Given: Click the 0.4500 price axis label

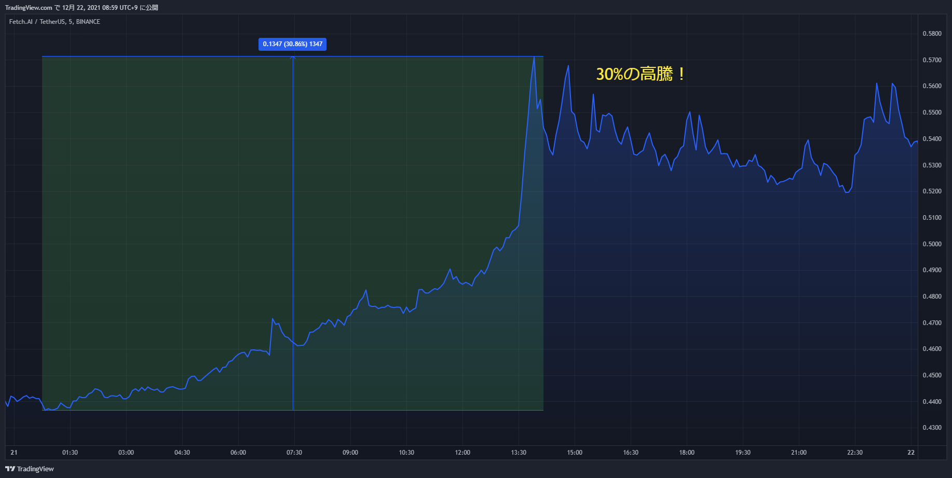Looking at the screenshot, I should tap(932, 375).
